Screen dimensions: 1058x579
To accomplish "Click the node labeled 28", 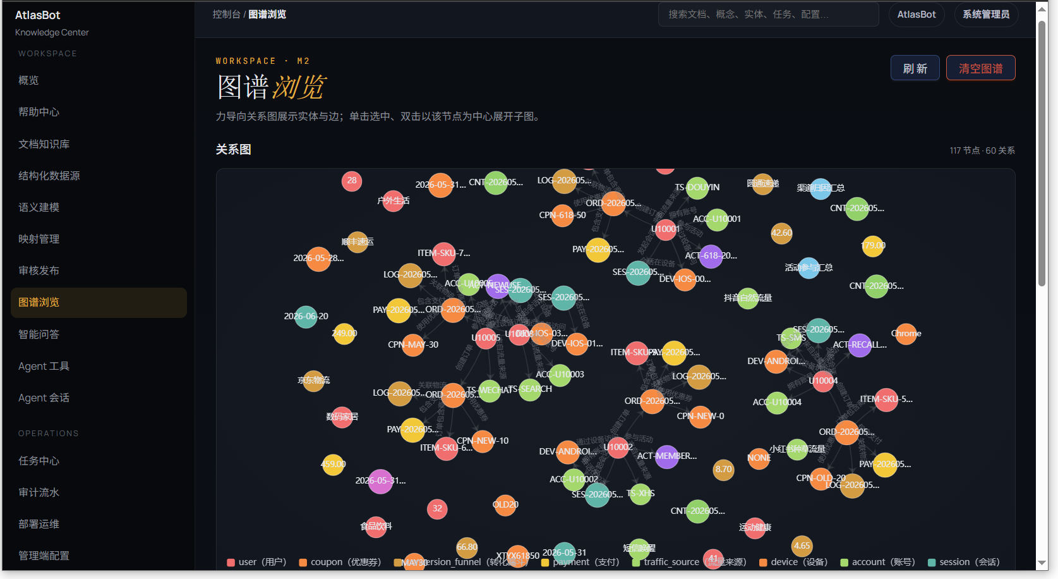I will pos(352,181).
